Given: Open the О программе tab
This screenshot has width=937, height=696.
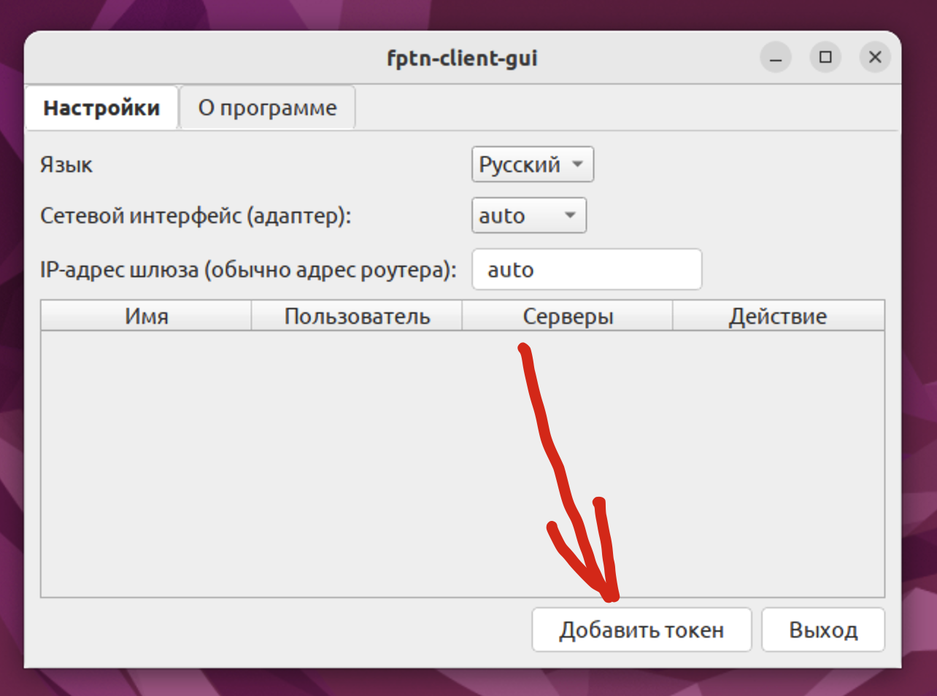Looking at the screenshot, I should 267,108.
